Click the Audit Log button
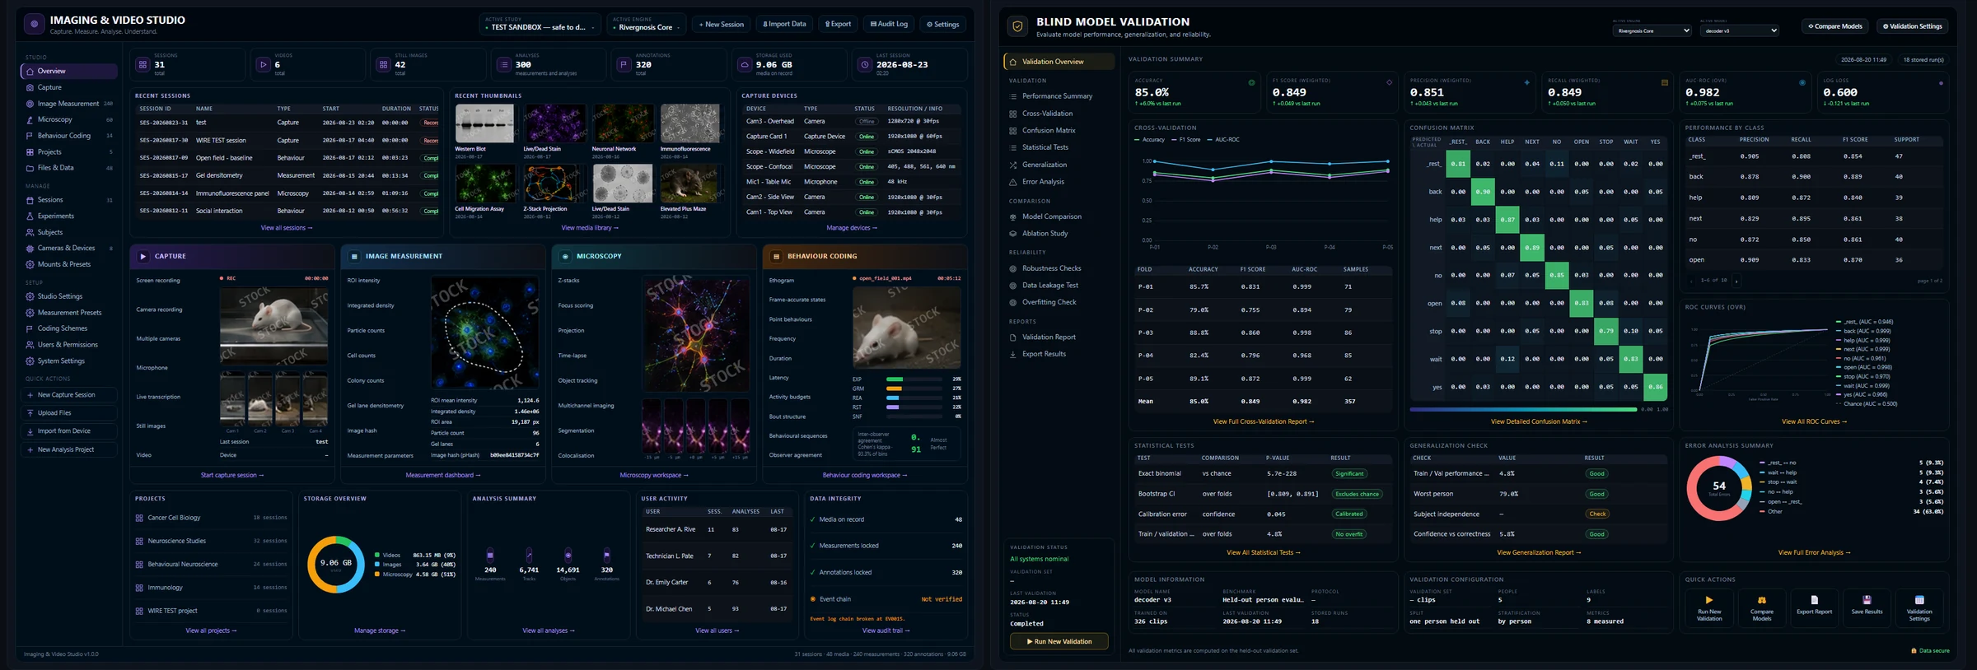The image size is (1977, 670). [889, 24]
